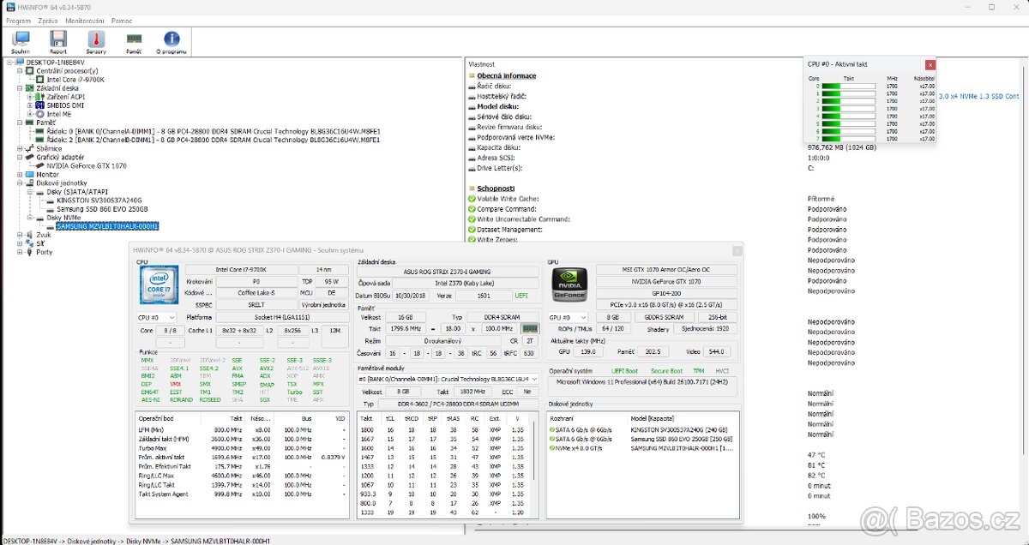Toggle the Dataset Management checkmark

click(x=472, y=230)
